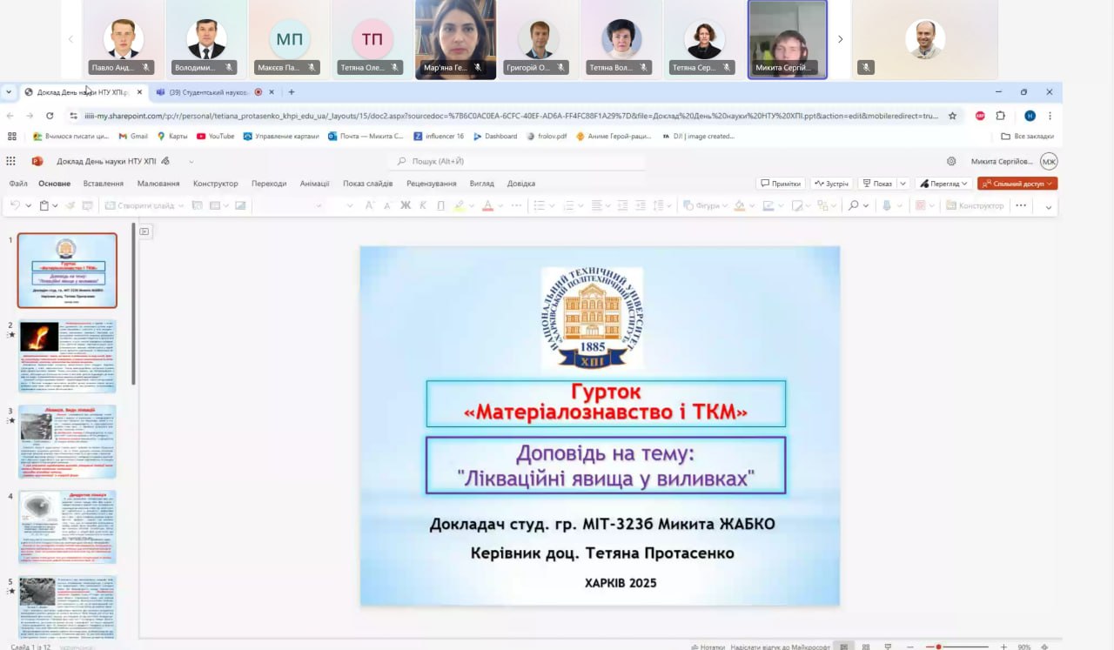1114x650 pixels.
Task: Toggle the slide thumbnail pane button
Action: (145, 231)
